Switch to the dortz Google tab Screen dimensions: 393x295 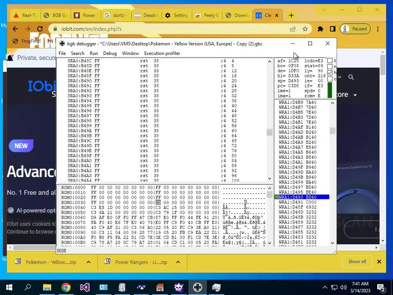tap(116, 15)
